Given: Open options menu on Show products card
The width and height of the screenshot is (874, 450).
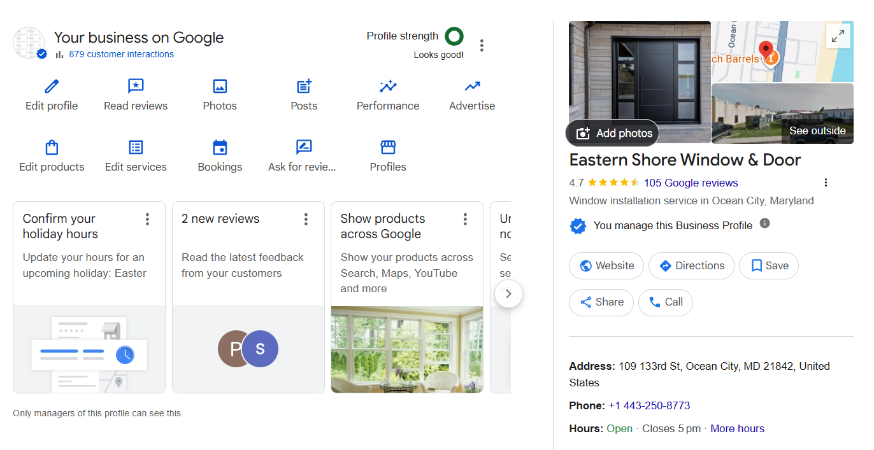Looking at the screenshot, I should click(465, 219).
